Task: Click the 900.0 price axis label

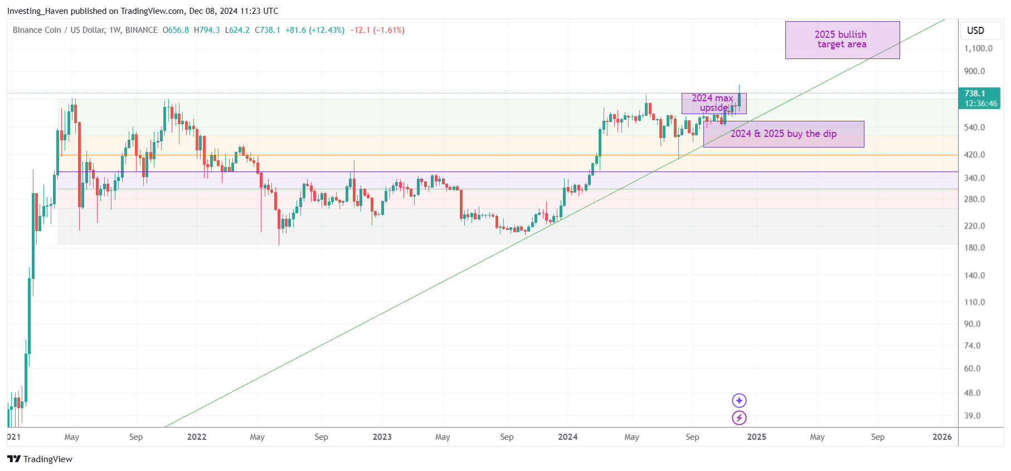Action: (x=974, y=71)
